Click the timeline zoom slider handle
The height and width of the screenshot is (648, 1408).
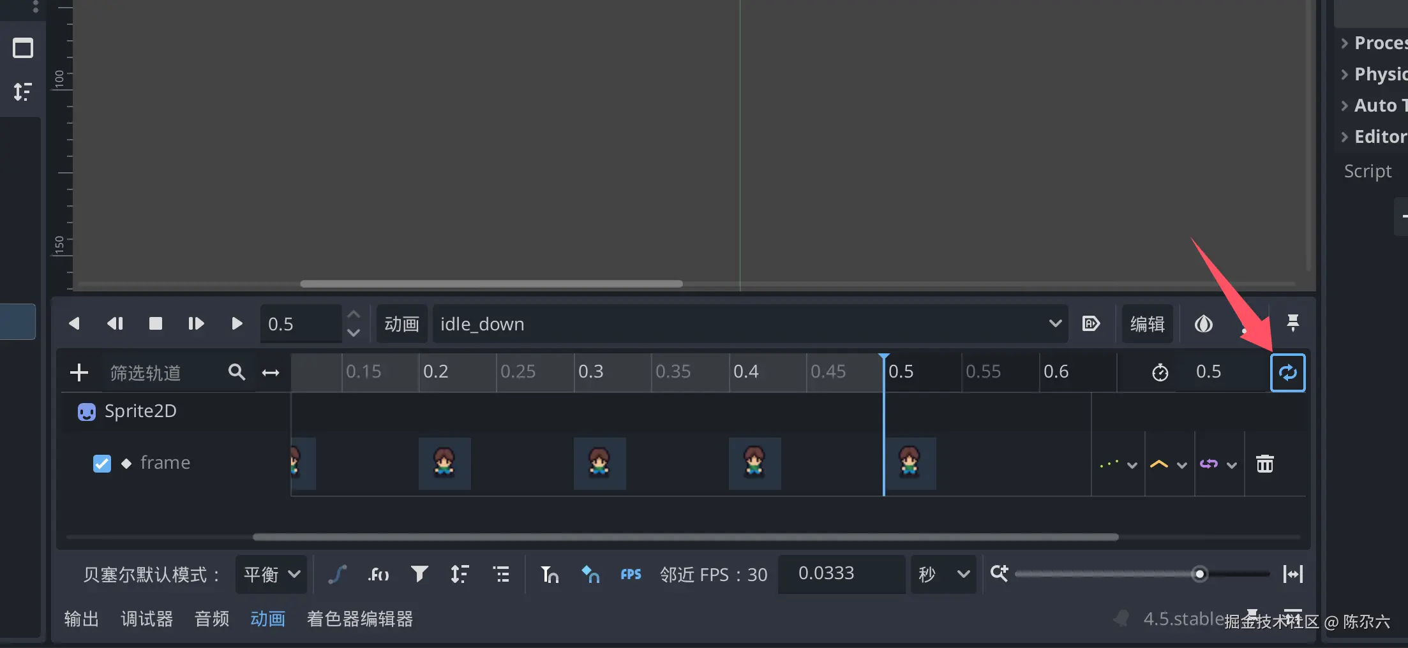1200,574
